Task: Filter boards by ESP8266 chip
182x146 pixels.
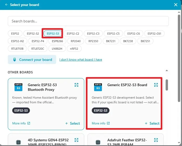Action: click(57, 41)
